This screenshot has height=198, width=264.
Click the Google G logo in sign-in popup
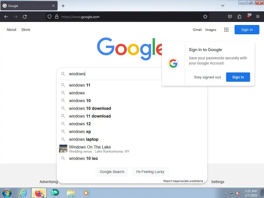coord(173,64)
